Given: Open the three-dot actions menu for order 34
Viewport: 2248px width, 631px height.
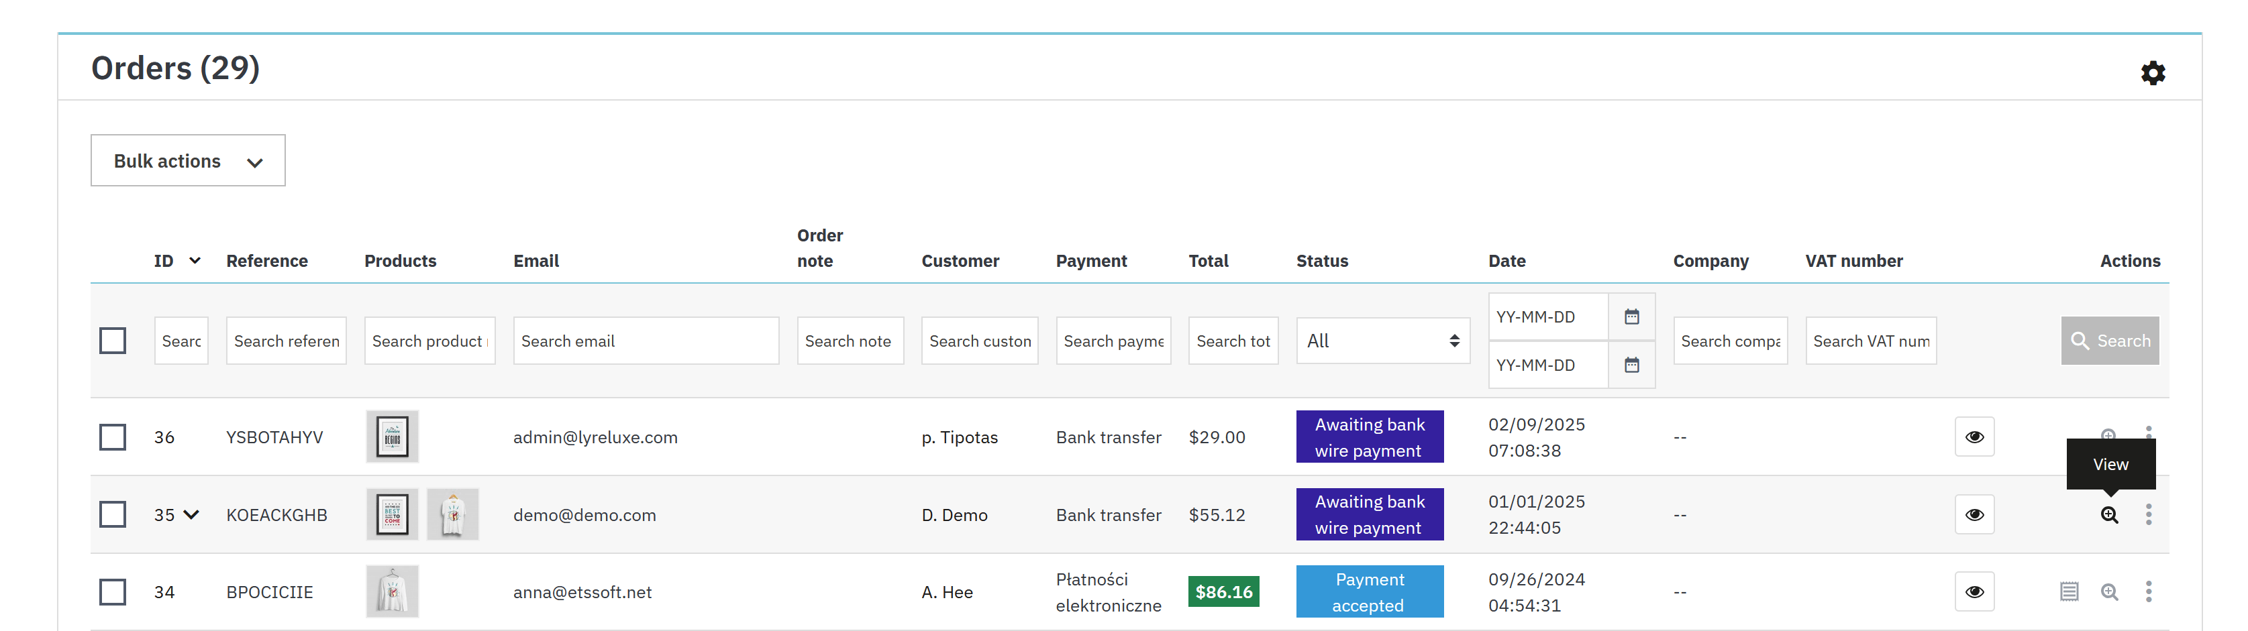Looking at the screenshot, I should [2149, 592].
